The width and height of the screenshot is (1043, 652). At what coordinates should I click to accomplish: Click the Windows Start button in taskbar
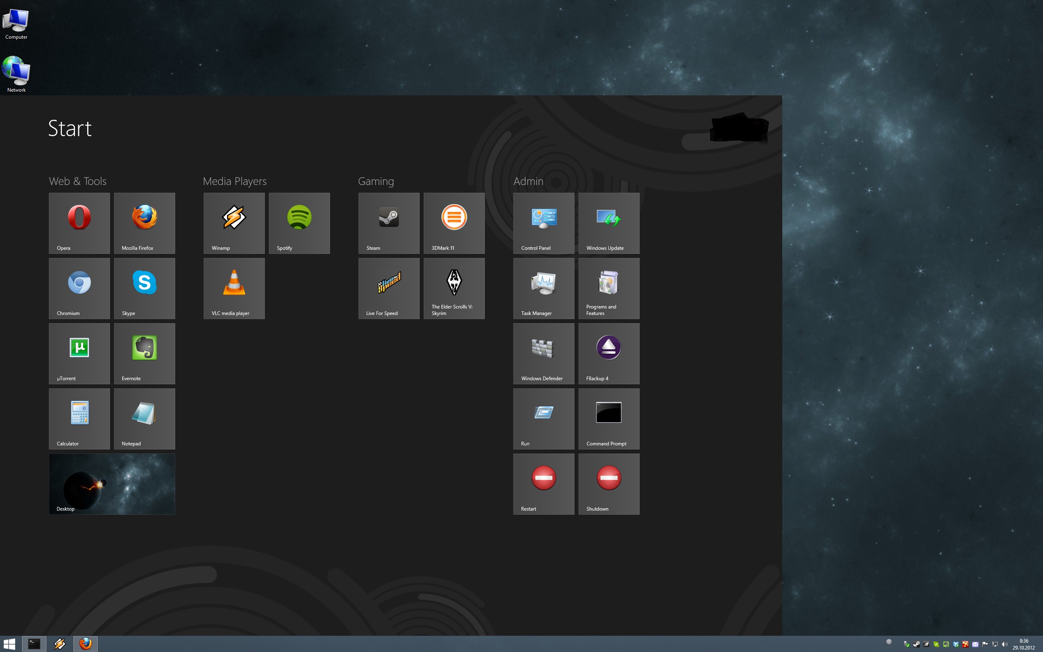(9, 644)
